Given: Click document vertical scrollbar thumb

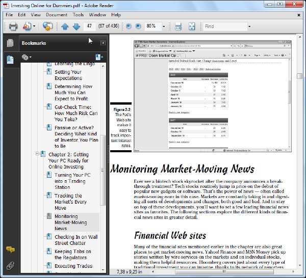Looking at the screenshot, I should point(299,76).
